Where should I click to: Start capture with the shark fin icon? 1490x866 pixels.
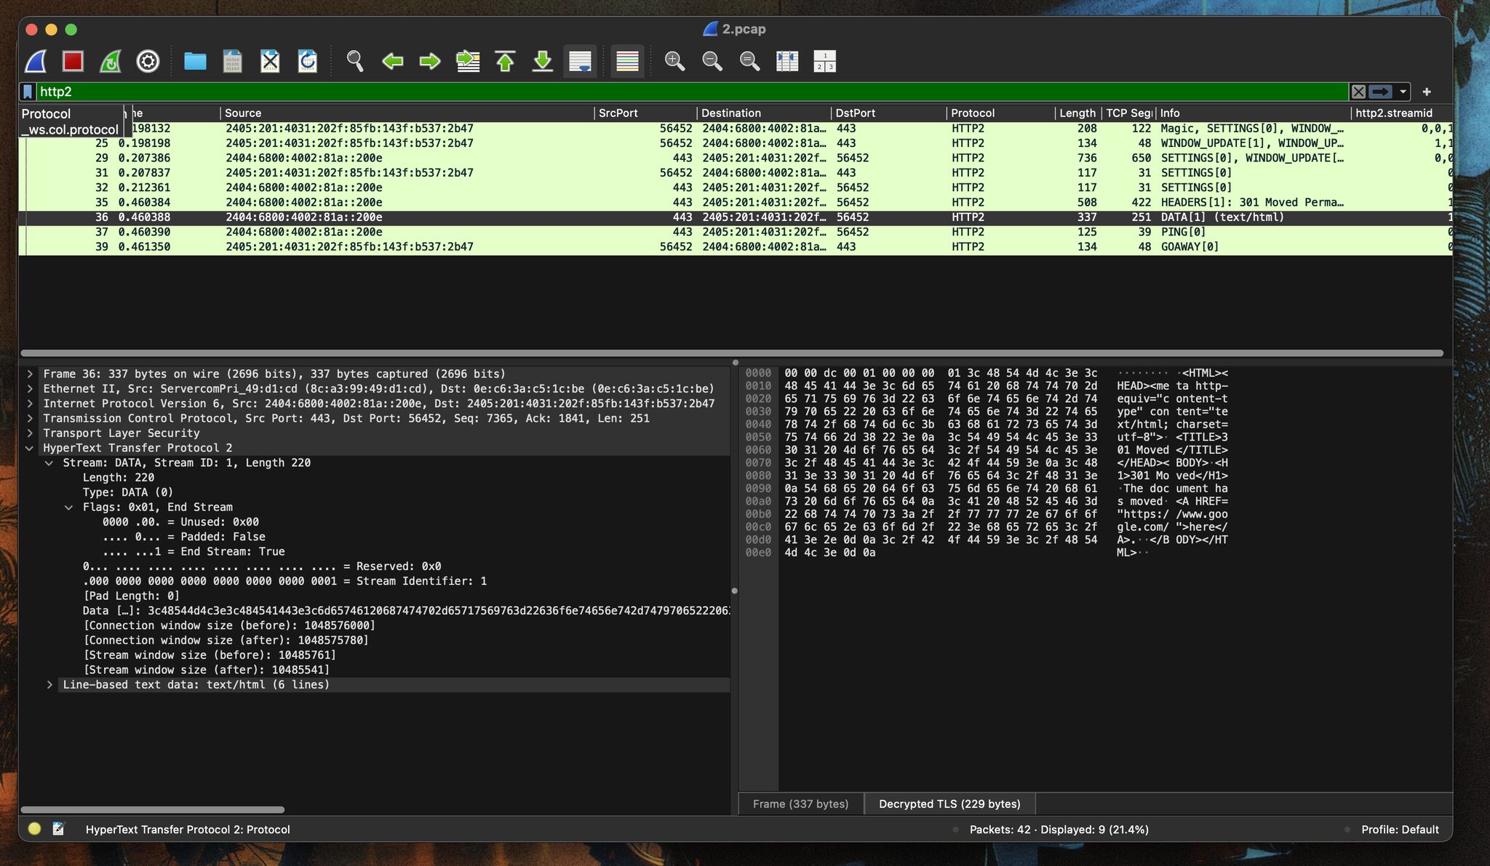click(36, 61)
